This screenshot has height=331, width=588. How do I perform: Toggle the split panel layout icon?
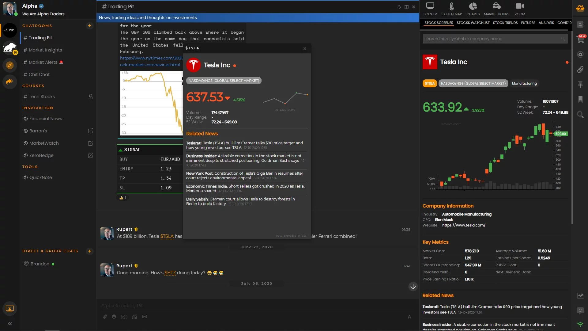pyautogui.click(x=406, y=7)
